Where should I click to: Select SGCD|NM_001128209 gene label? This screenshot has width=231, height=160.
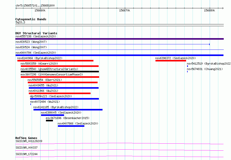pos(29,141)
